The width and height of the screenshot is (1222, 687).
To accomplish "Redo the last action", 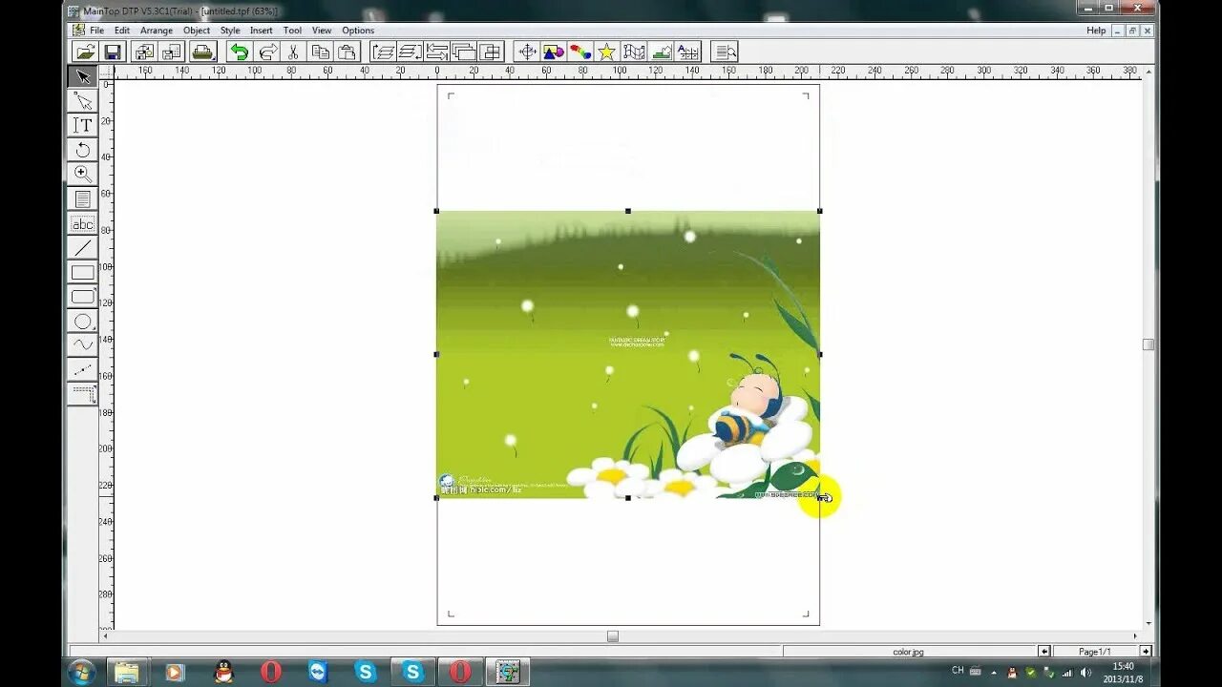I will 267,52.
